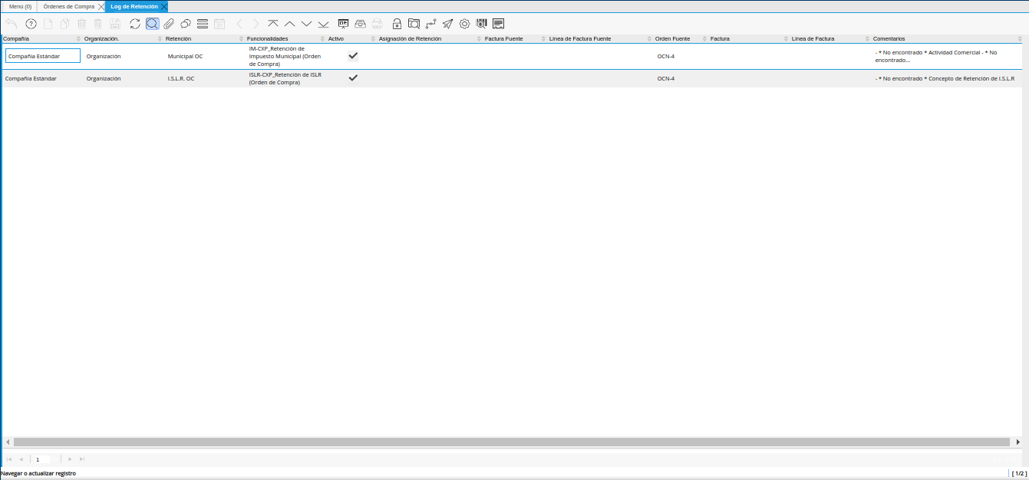Click the Print printer icon
Screen dimensions: 1029x480
point(378,24)
